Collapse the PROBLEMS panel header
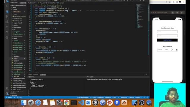 (x=90, y=77)
